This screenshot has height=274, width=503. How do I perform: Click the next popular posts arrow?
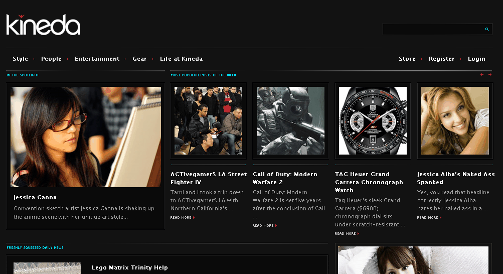(490, 74)
